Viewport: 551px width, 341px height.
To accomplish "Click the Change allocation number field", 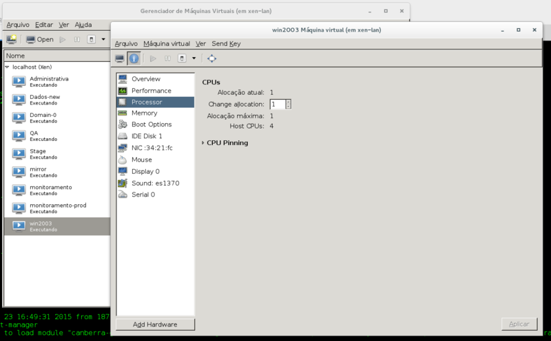I will pyautogui.click(x=278, y=104).
